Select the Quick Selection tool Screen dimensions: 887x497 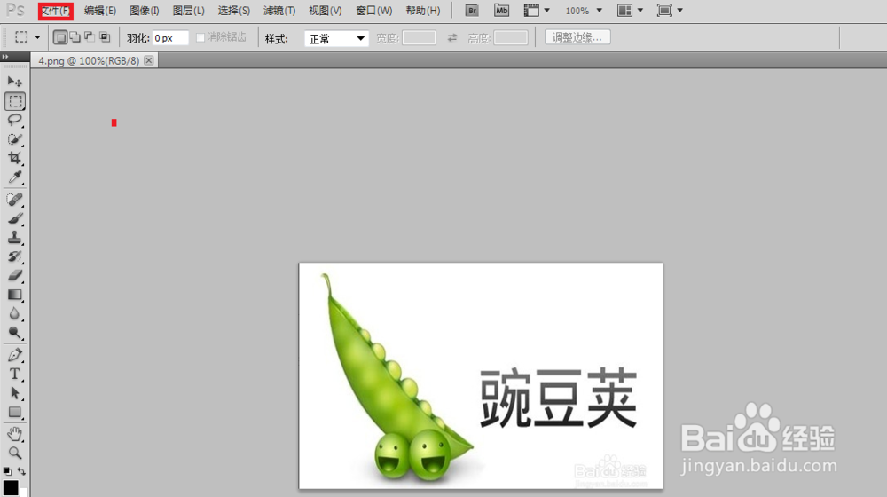point(15,139)
